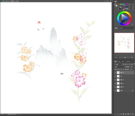Select the 背景 layer thumbnail

pos(118,91)
